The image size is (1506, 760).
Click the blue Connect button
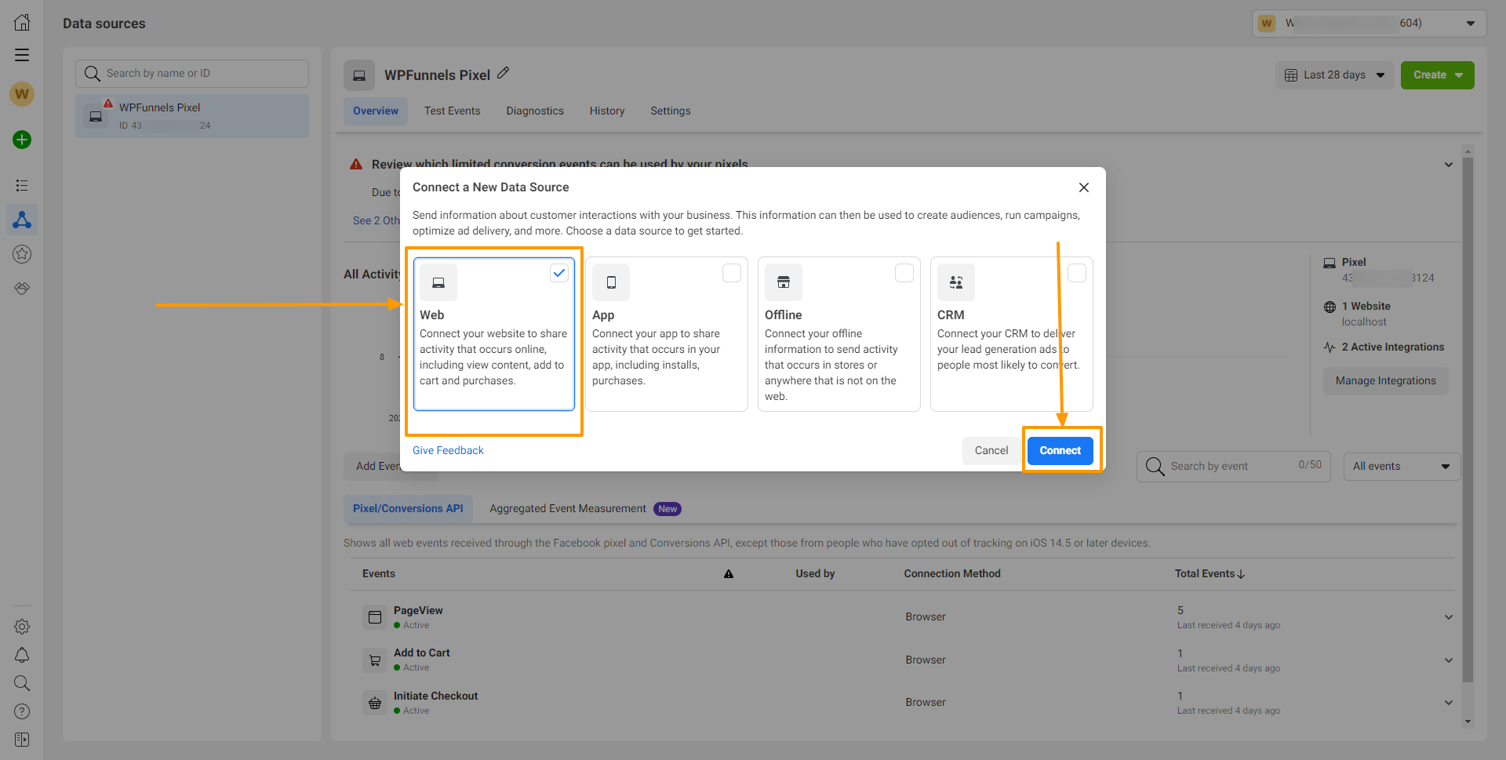tap(1060, 450)
